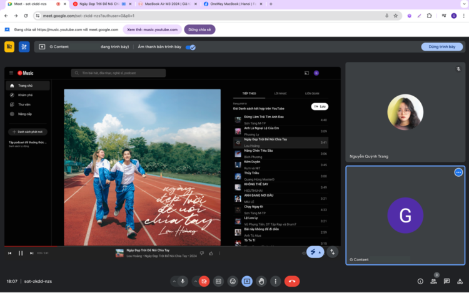Go to Trang chủ in YouTube Music

(x=28, y=86)
